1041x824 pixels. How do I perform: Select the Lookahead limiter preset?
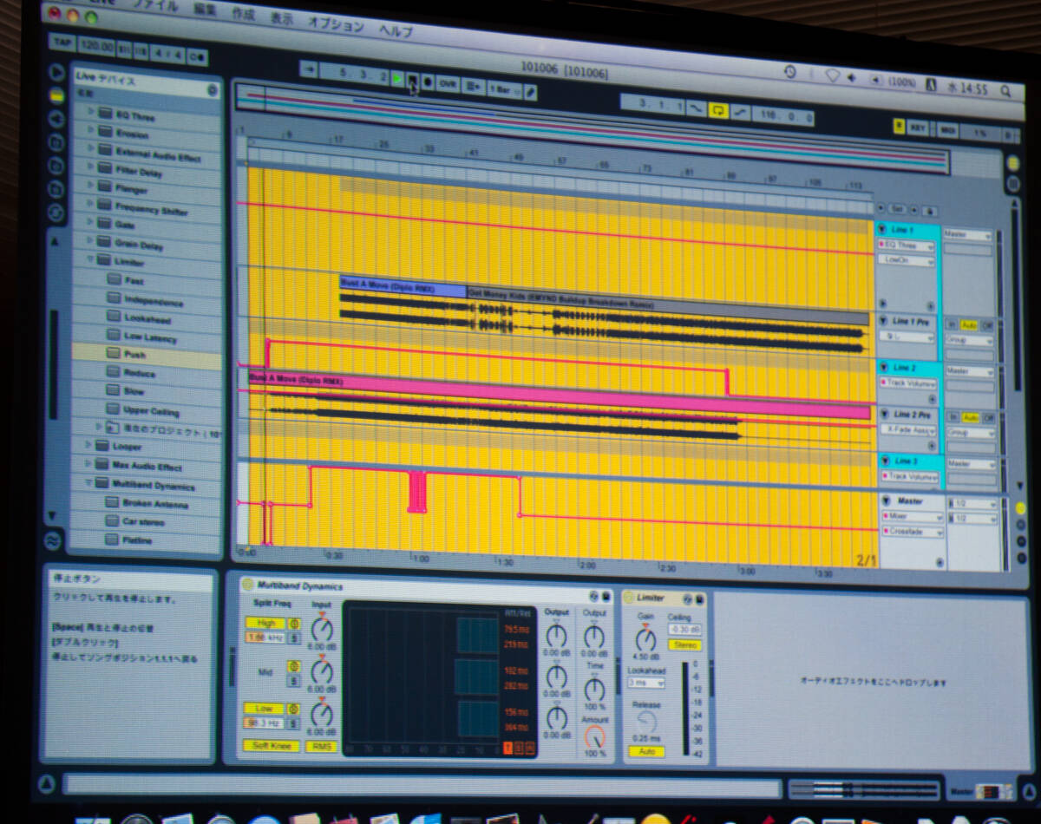point(147,317)
